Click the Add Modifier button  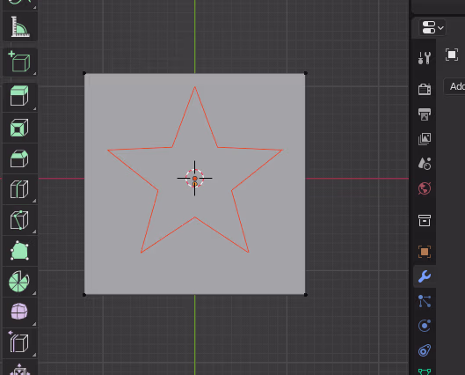click(454, 86)
